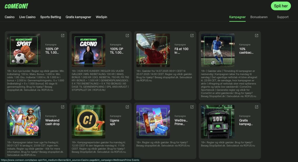Screen dimensions: 298x162
Task: Click terms text starting '18+ | Gælder alle'
Action: 229,84
